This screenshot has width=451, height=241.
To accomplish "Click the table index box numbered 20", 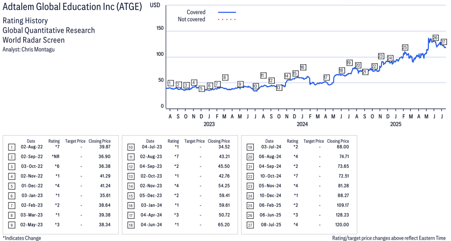I will 250,157.
